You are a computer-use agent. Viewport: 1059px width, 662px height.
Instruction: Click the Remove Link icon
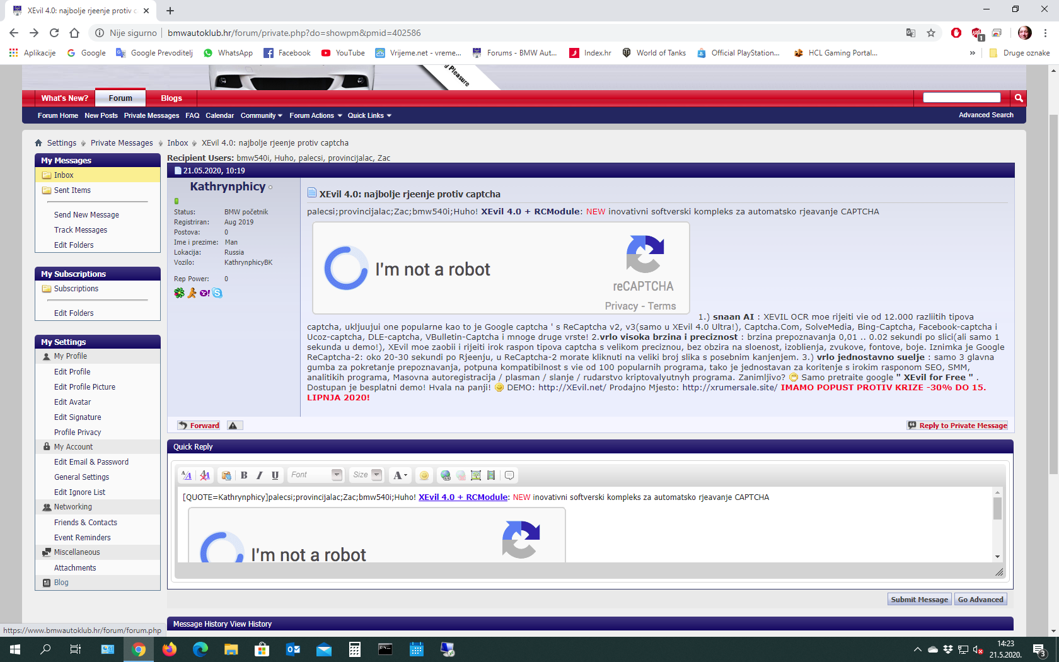coord(461,475)
